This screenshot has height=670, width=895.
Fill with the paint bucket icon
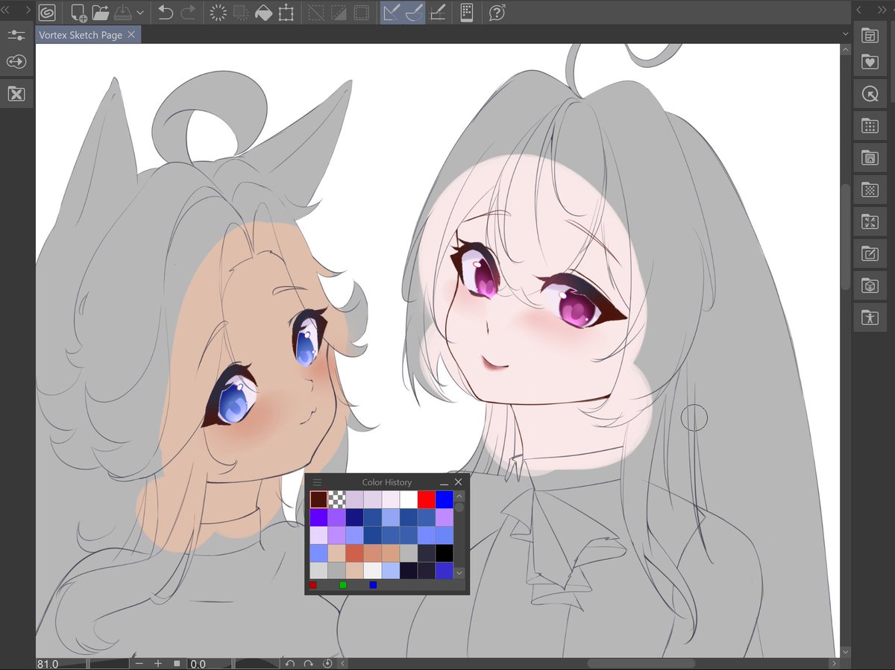coord(263,12)
